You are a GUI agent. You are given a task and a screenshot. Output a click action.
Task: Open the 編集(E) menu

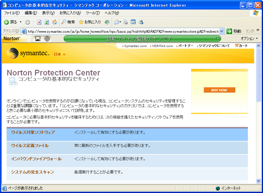click(x=31, y=13)
